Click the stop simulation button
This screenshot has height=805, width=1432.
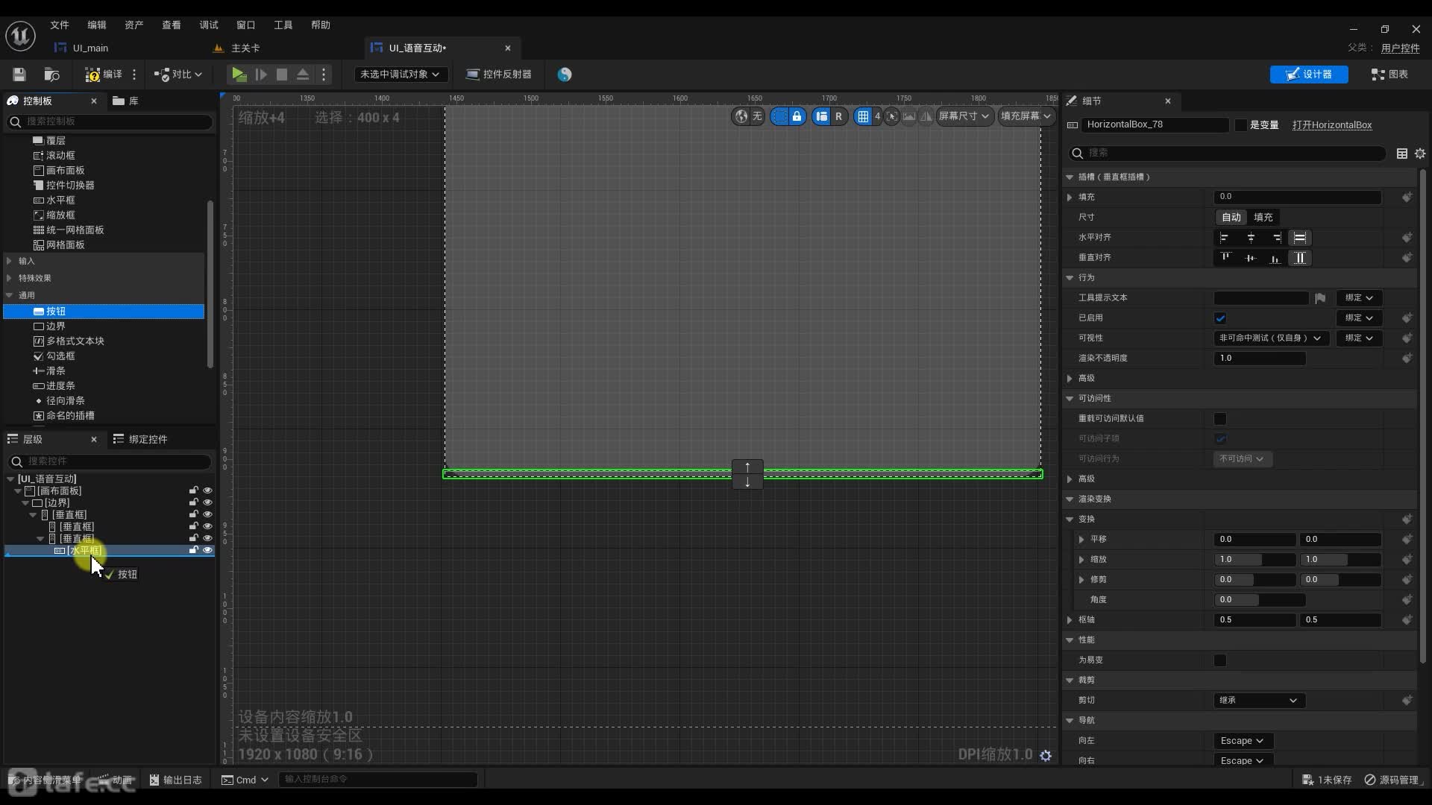point(282,74)
